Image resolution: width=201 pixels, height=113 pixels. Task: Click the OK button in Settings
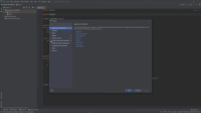[129, 90]
